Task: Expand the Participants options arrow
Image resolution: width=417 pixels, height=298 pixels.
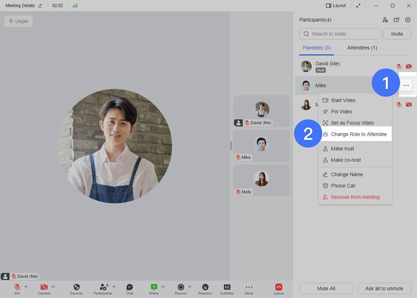Action: pyautogui.click(x=114, y=287)
